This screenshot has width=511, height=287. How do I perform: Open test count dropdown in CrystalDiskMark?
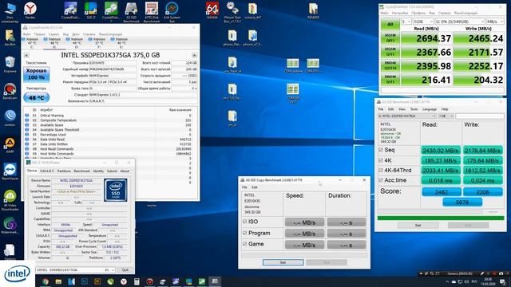[x=406, y=22]
